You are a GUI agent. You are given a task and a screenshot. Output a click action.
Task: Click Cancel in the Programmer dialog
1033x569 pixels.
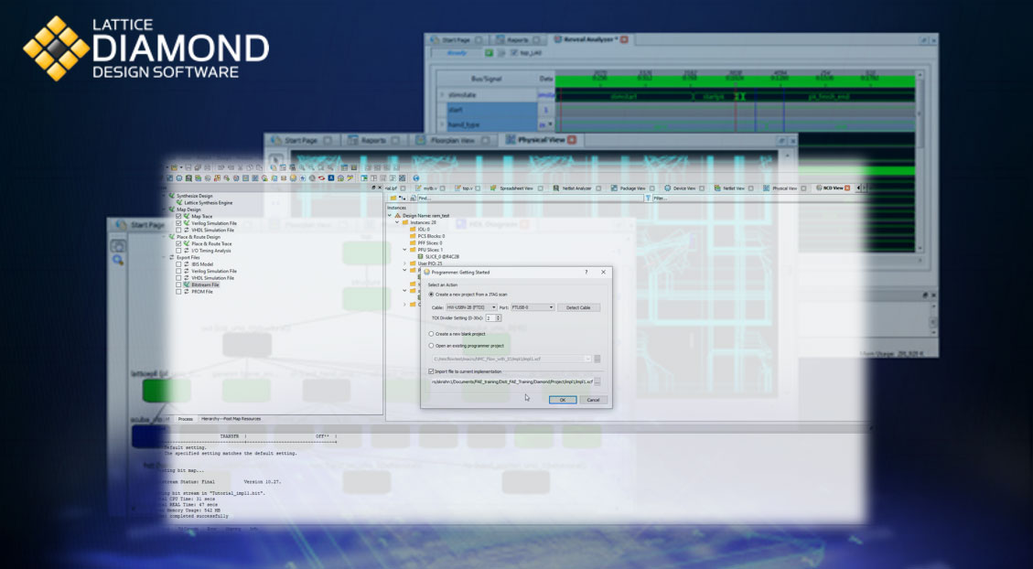pos(593,400)
